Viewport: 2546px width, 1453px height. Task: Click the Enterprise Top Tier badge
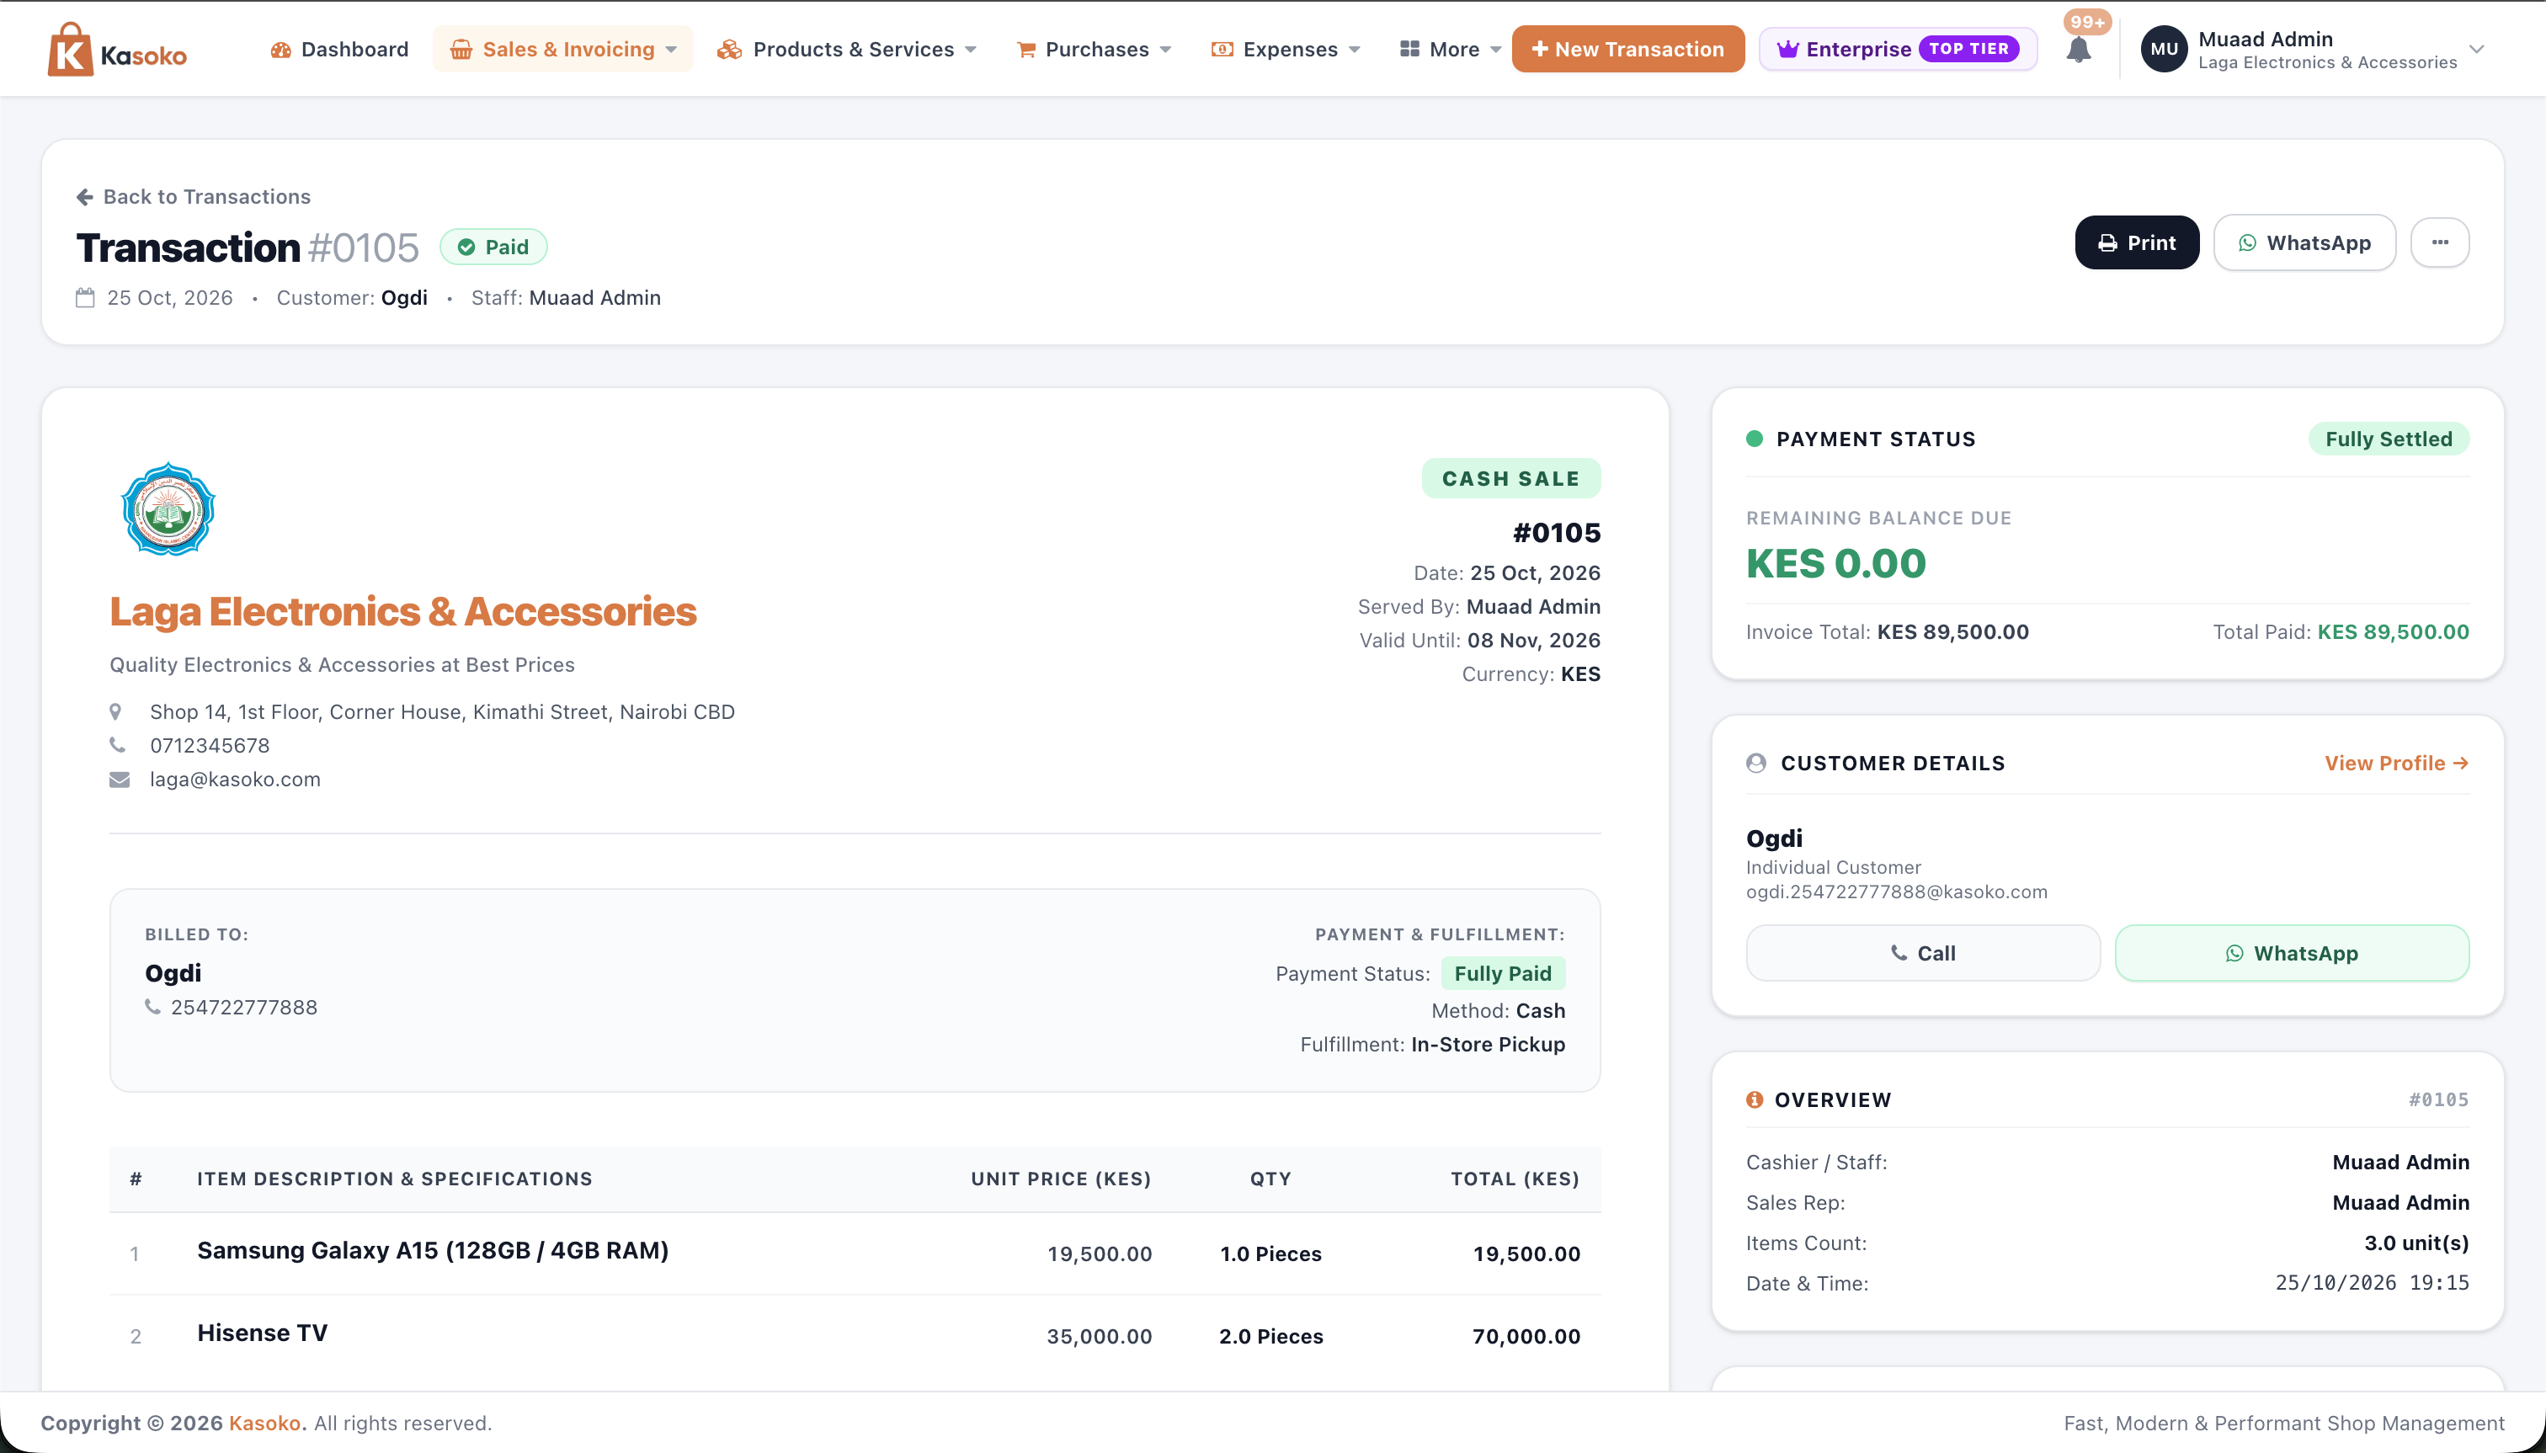click(x=1899, y=49)
